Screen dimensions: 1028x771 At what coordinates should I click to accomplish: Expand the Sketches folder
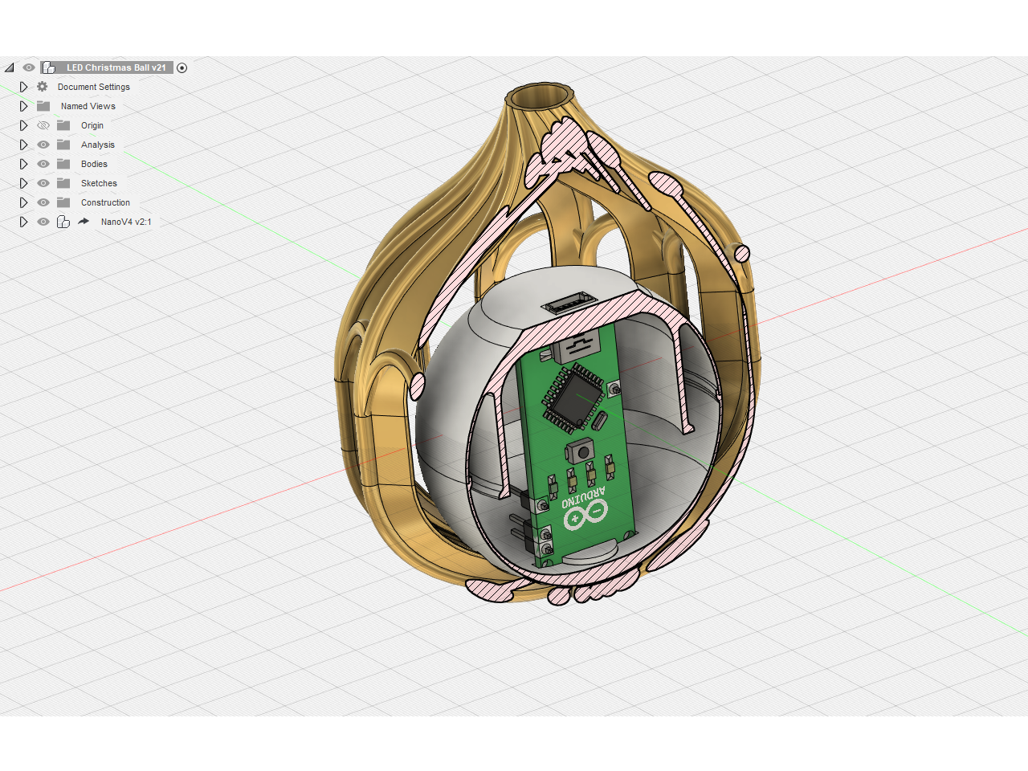click(x=23, y=183)
